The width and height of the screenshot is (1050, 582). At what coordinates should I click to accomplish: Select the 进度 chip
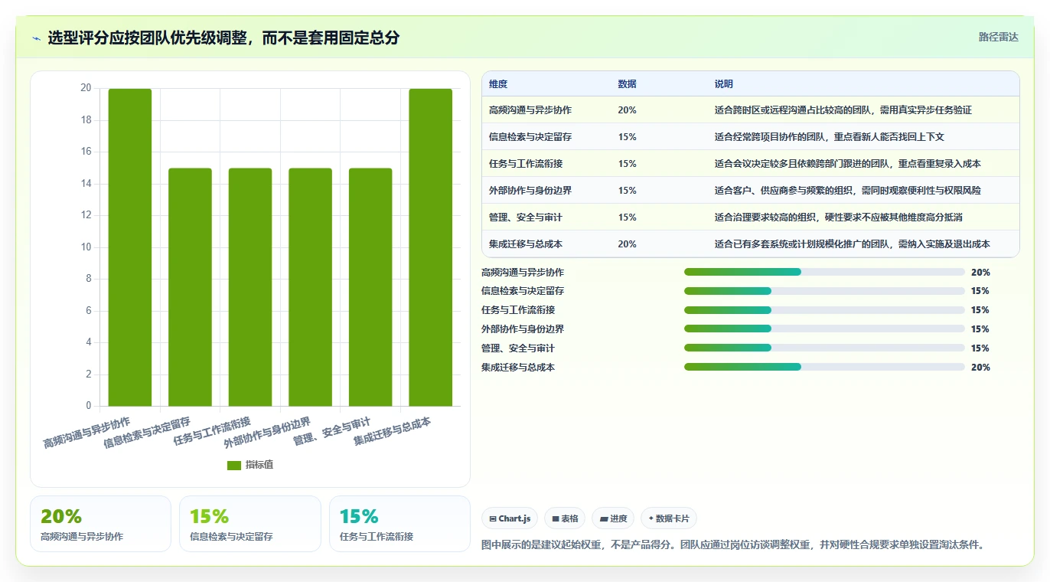(x=613, y=518)
